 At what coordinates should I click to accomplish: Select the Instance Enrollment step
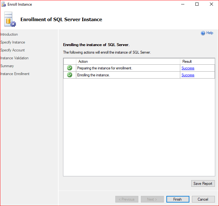point(15,74)
